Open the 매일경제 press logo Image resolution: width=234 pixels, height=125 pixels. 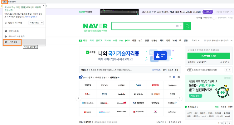tap(88, 85)
